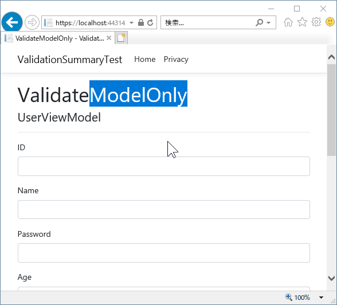Screen dimensions: 337x305
Task: Click into the Name input field
Action: (164, 210)
